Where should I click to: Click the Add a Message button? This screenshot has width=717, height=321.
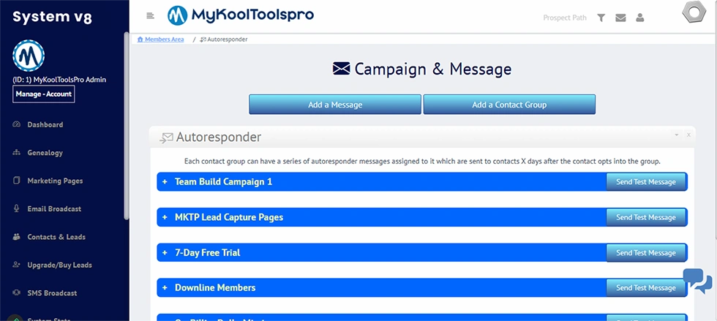tap(335, 105)
